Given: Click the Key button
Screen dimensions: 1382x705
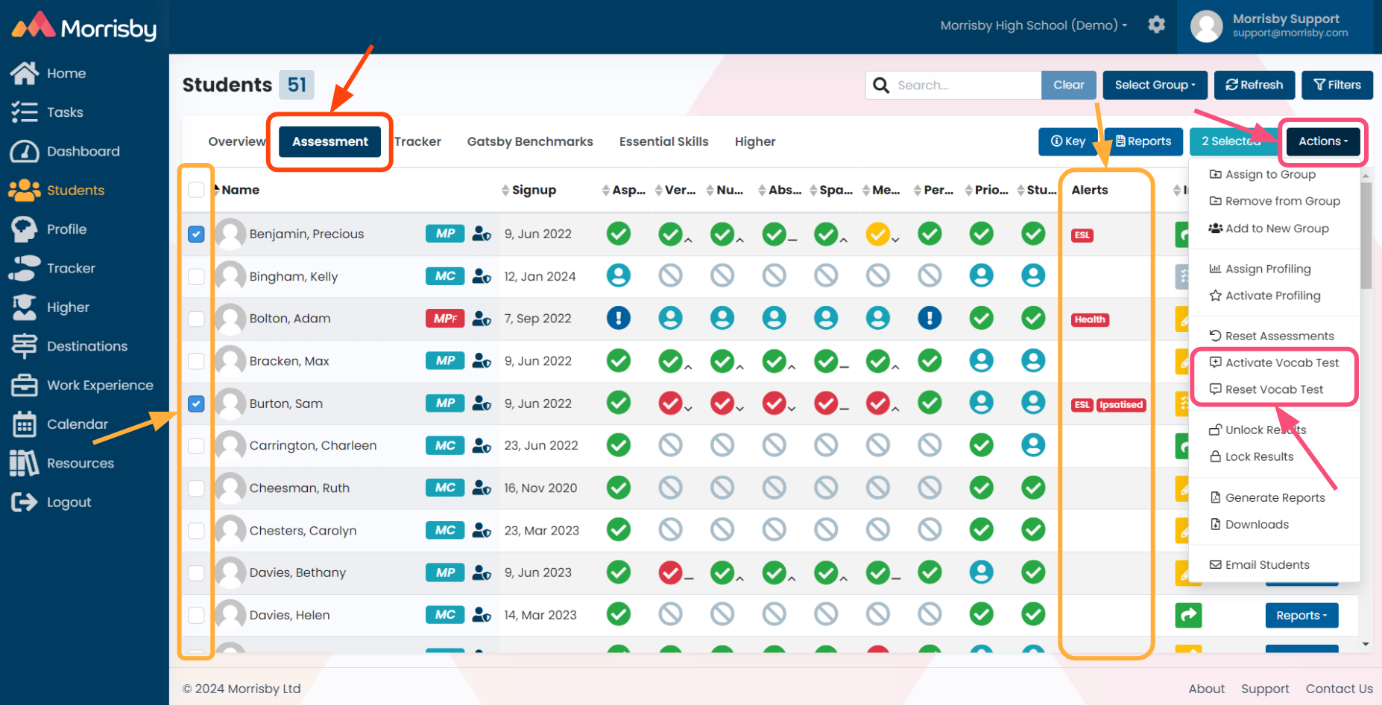Looking at the screenshot, I should click(1068, 141).
